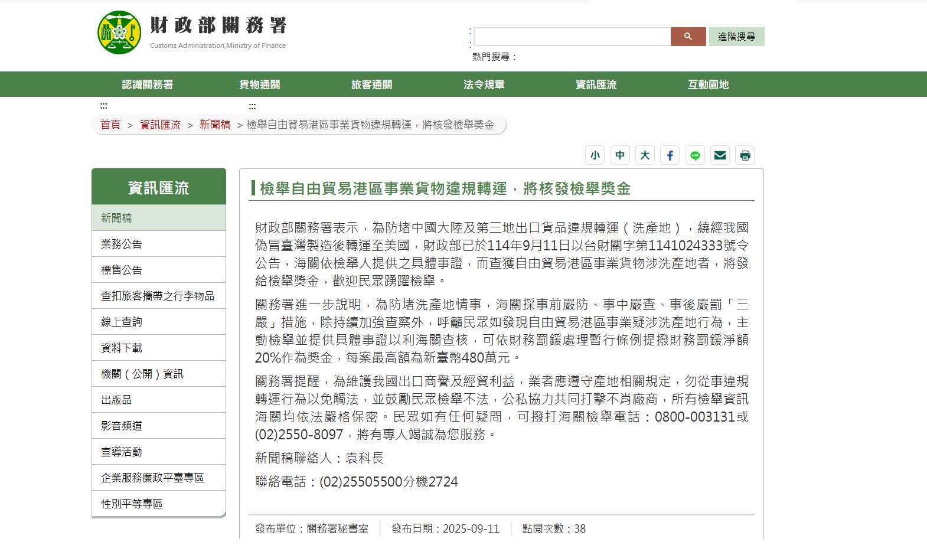Go to 新聞稿 breadcrumb link

click(215, 125)
